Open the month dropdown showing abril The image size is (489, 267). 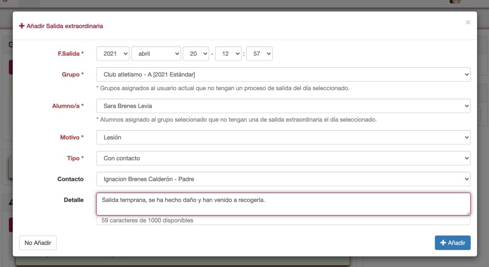tap(156, 54)
